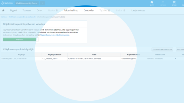Open the Matkat menu

click(51, 10)
